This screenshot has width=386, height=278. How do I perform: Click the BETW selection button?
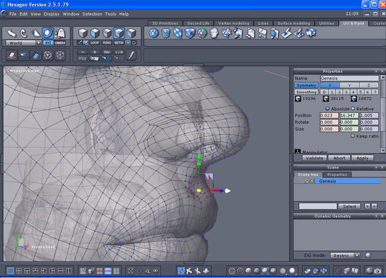[119, 42]
